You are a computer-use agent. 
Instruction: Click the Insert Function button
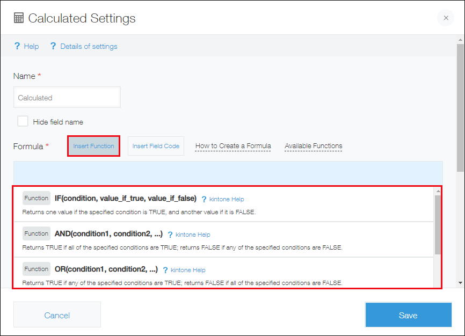pyautogui.click(x=93, y=145)
